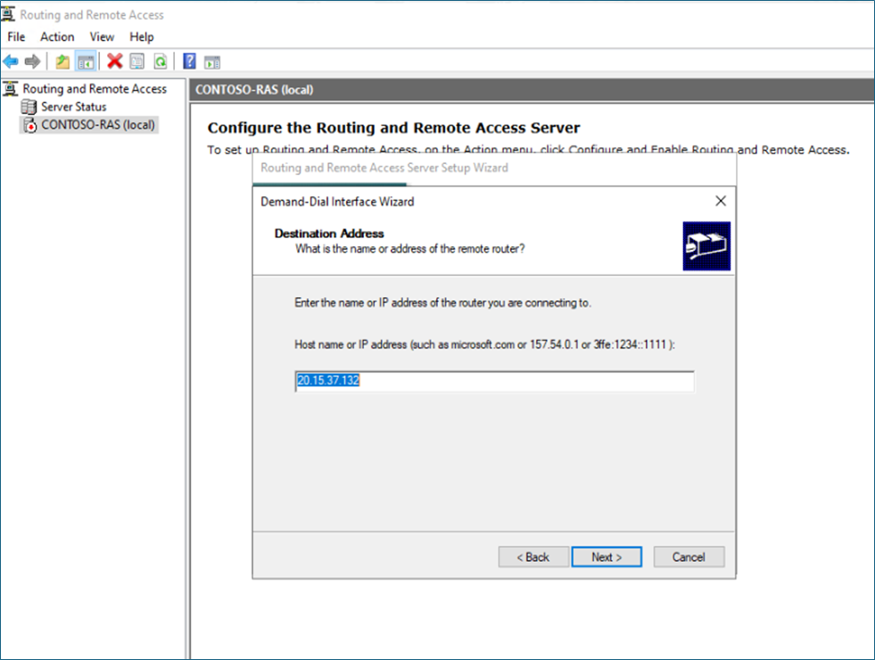Click the Next button in wizard
This screenshot has height=660, width=875.
[607, 557]
